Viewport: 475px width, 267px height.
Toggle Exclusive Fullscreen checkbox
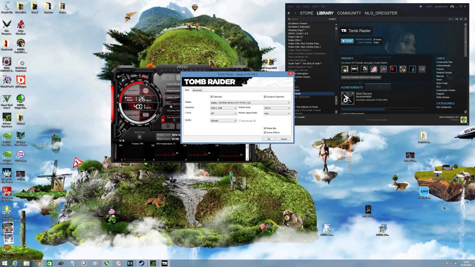[265, 97]
